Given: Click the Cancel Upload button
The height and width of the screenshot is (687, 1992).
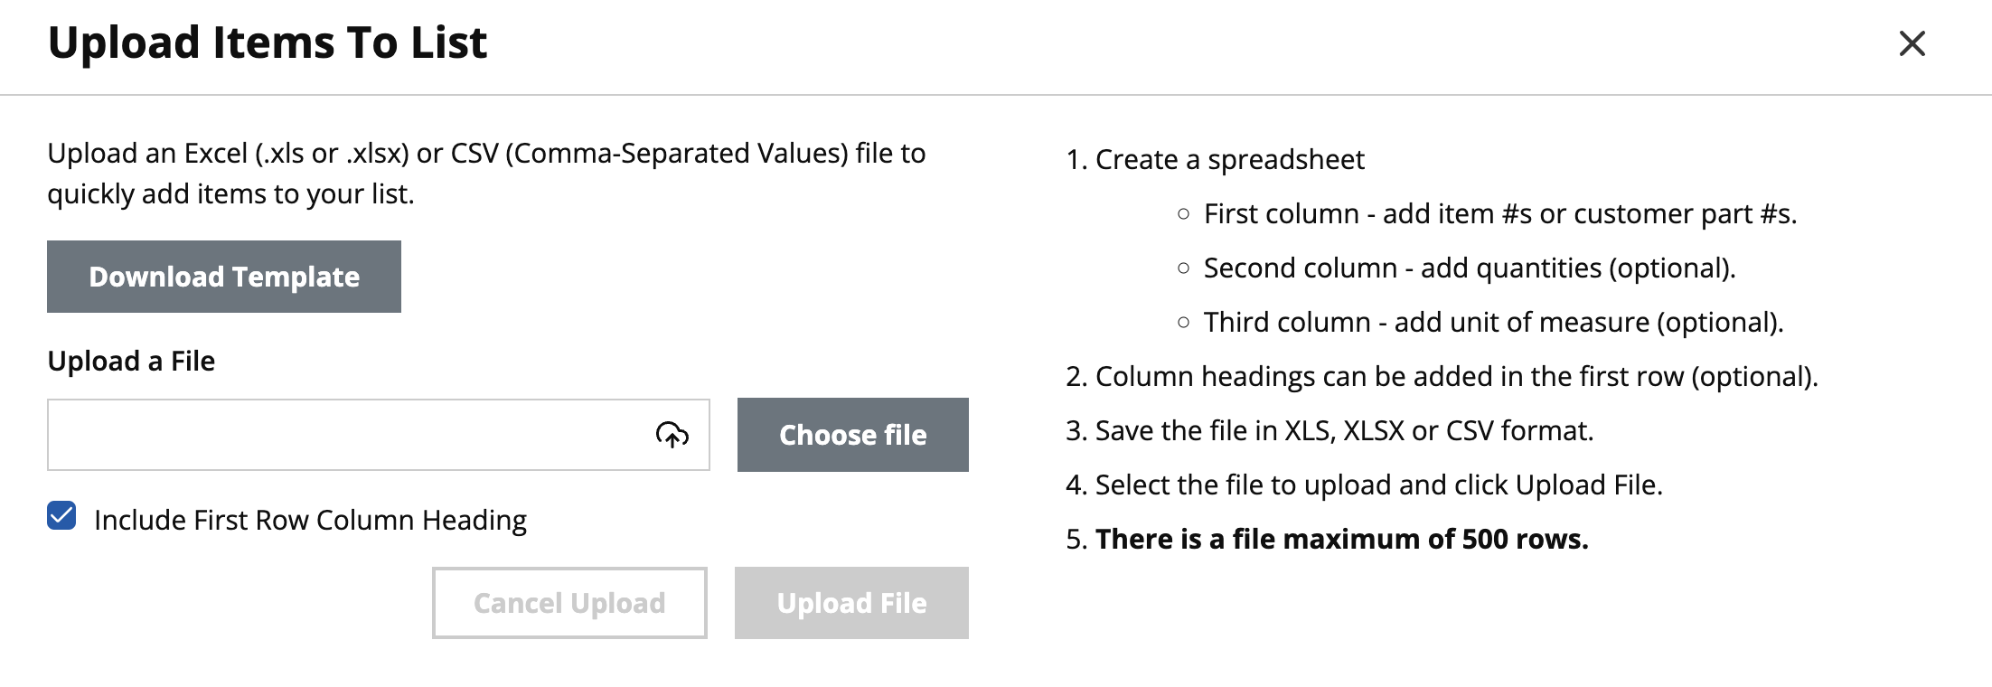Looking at the screenshot, I should click(x=569, y=603).
